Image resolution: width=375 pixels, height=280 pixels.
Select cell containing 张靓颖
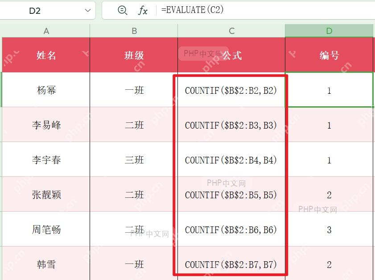pos(46,194)
